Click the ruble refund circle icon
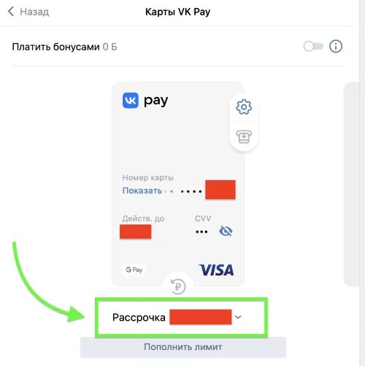The image size is (365, 366). tap(178, 287)
